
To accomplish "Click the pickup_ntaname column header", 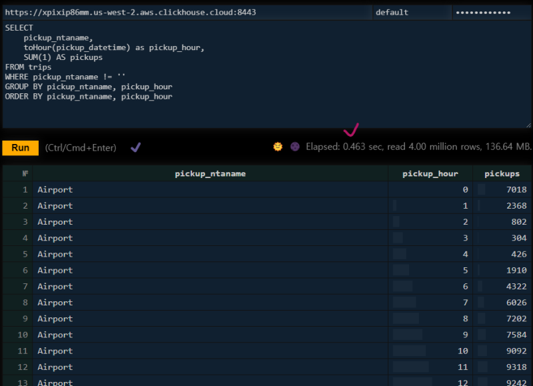I will tap(210, 173).
